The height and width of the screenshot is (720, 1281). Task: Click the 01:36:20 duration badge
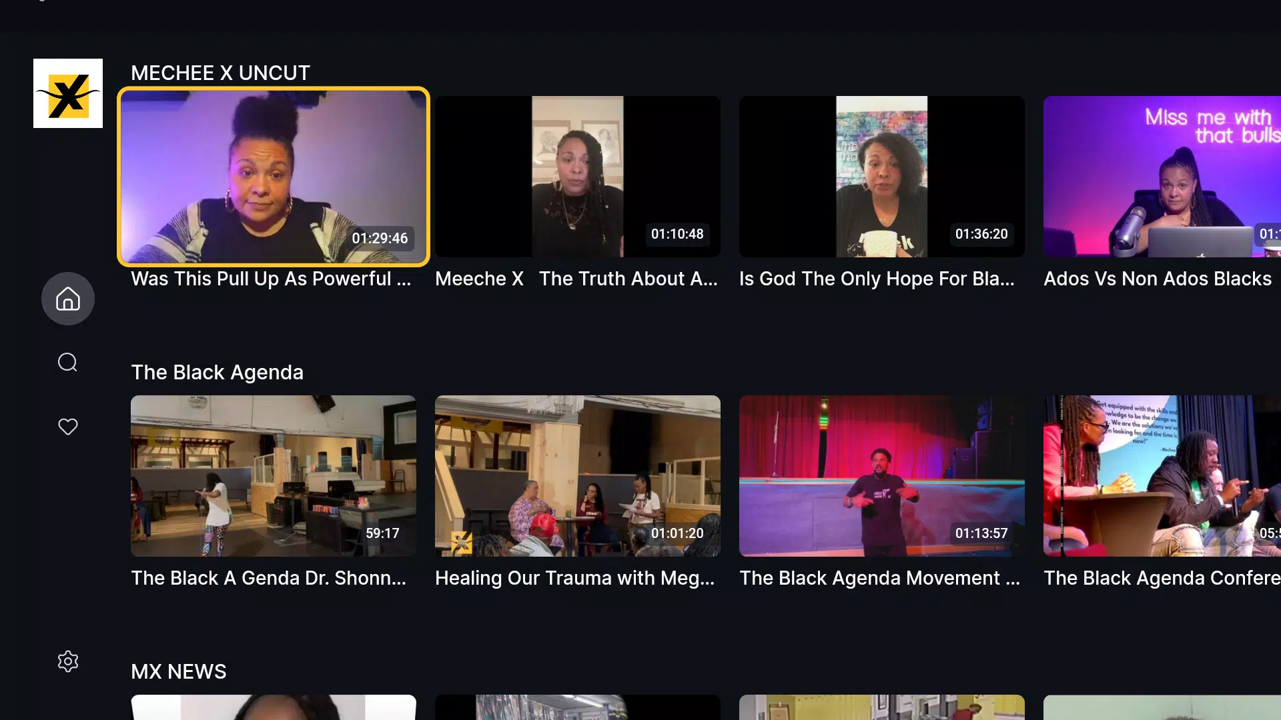(981, 234)
